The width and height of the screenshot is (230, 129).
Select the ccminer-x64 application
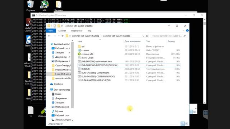[x=87, y=54]
